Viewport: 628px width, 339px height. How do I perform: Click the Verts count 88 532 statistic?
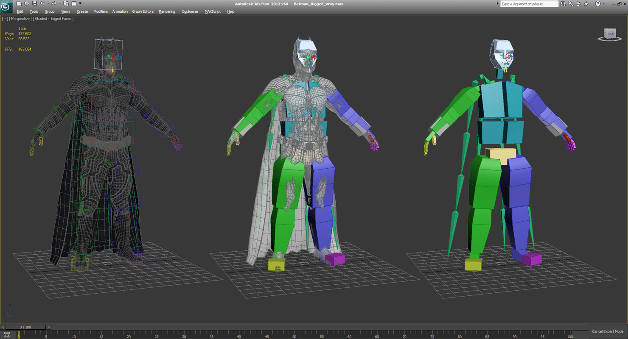pos(24,39)
